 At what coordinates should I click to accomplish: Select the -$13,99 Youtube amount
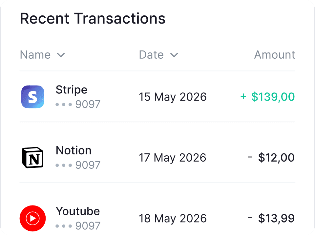271,218
